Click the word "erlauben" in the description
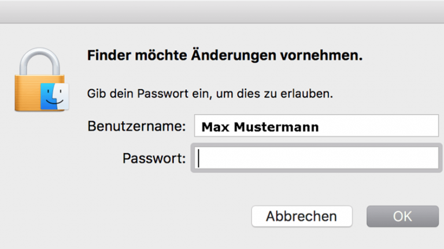 click(312, 93)
